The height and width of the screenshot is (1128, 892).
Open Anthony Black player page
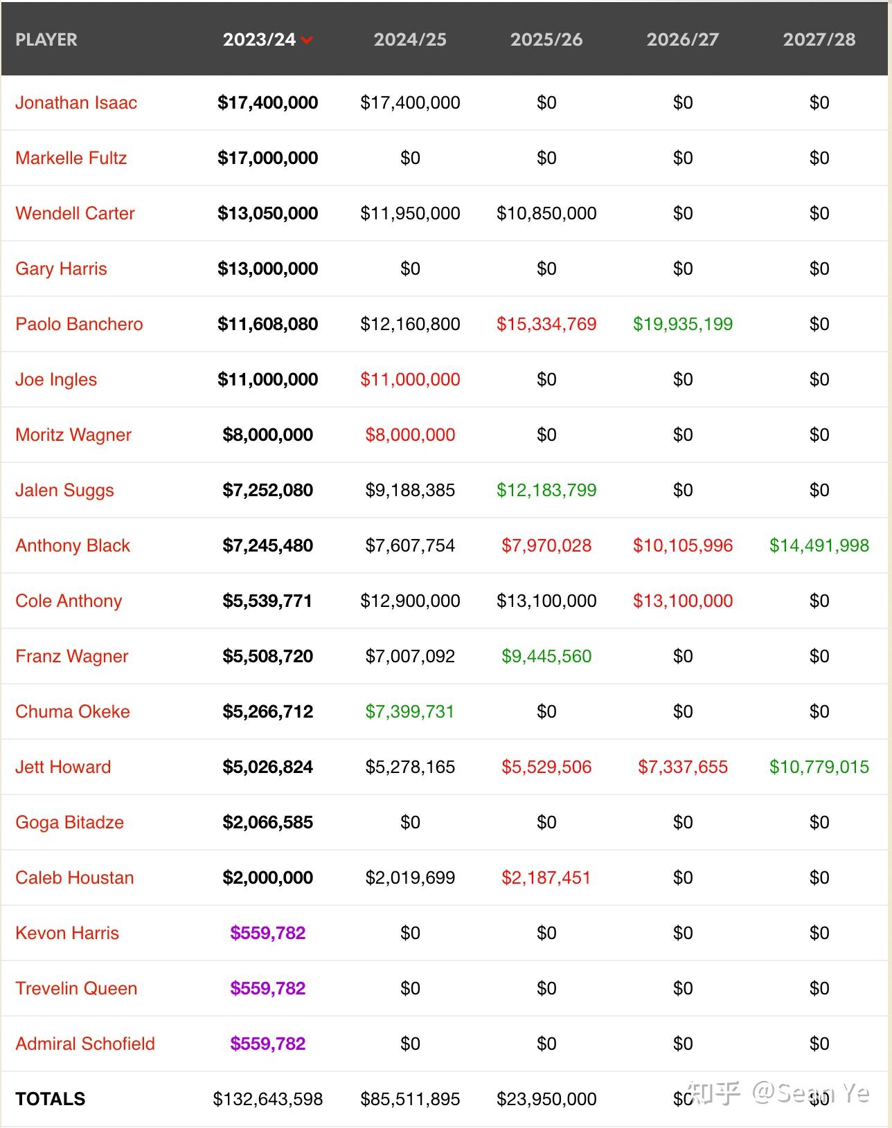pyautogui.click(x=73, y=545)
